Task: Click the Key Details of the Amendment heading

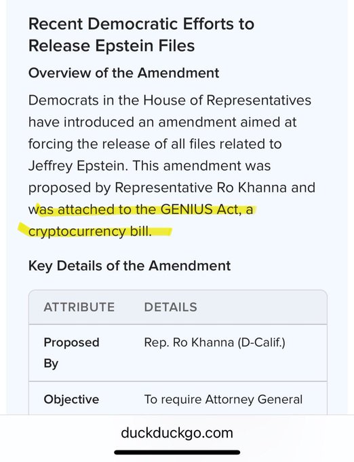Action: point(130,266)
